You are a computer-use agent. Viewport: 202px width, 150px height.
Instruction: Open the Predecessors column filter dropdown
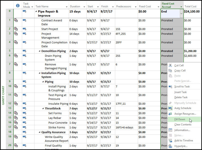click(x=136, y=7)
